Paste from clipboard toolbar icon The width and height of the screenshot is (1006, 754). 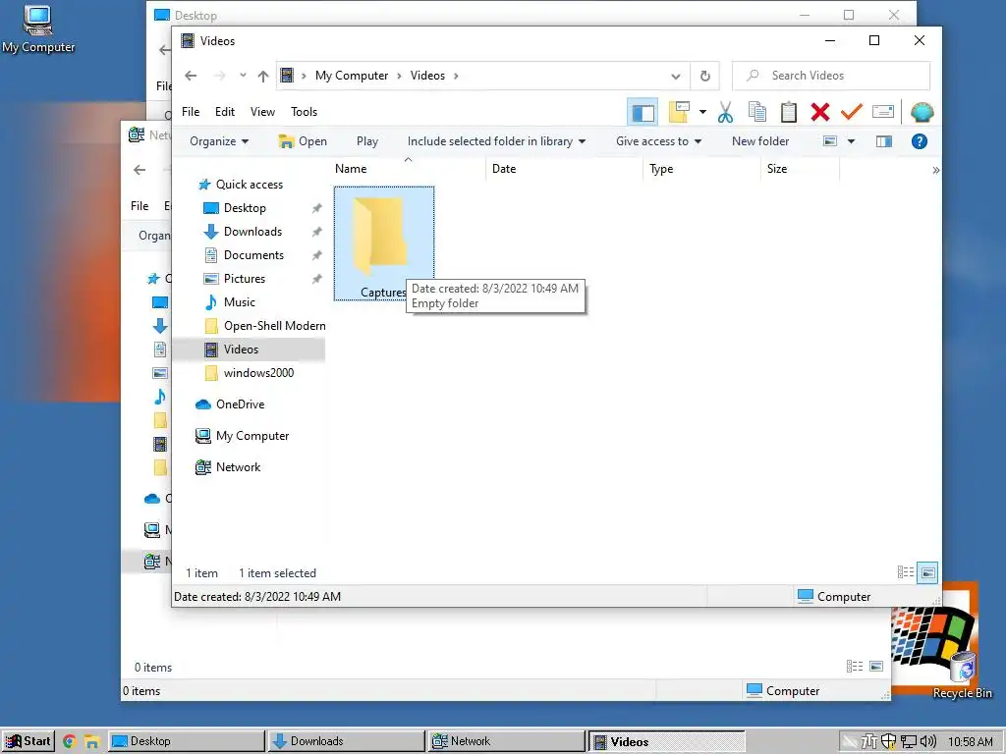(789, 112)
